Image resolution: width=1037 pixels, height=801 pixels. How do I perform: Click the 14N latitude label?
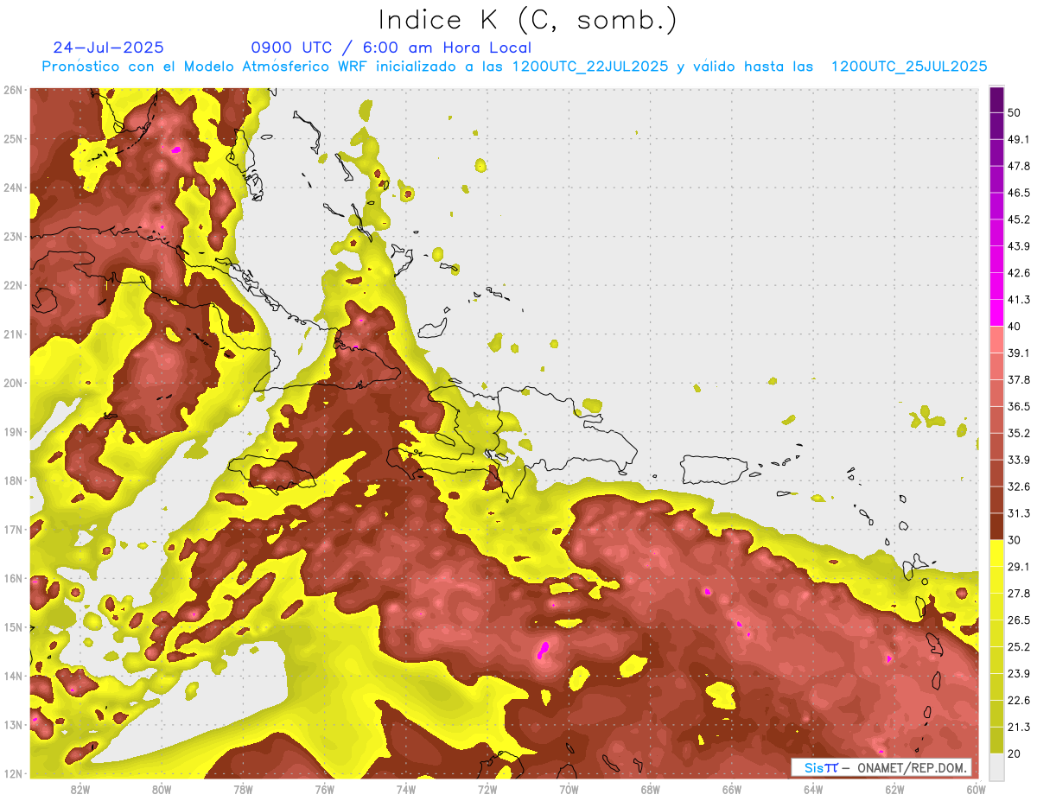pos(13,676)
